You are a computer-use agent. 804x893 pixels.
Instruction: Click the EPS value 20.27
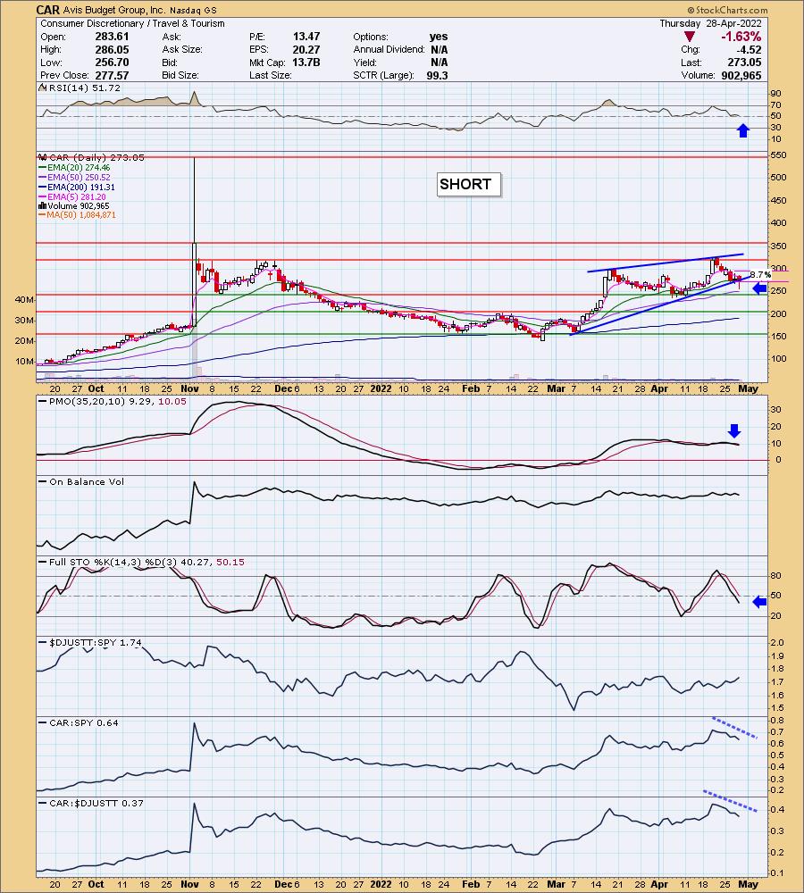[306, 49]
